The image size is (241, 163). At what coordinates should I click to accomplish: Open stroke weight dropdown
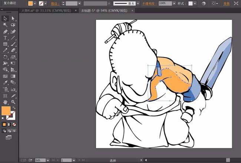tap(79, 3)
